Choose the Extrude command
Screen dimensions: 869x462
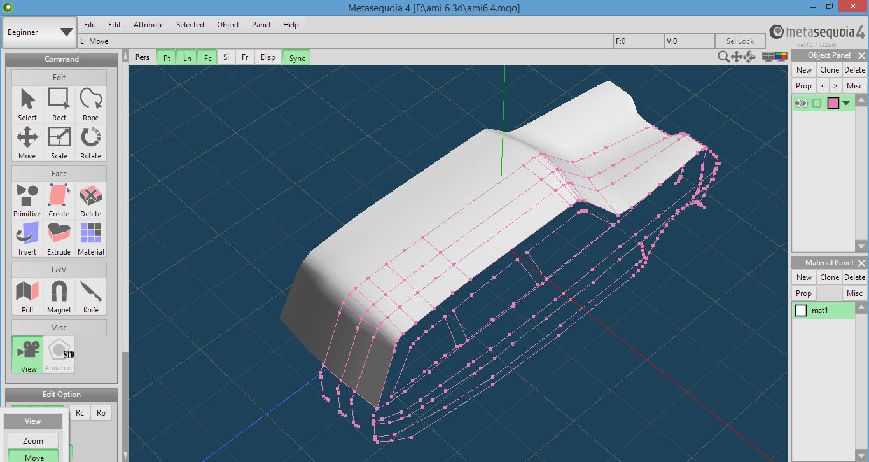click(x=59, y=239)
